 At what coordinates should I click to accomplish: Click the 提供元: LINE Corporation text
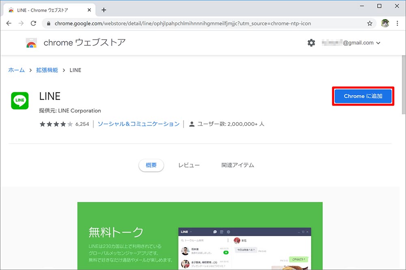coord(70,111)
